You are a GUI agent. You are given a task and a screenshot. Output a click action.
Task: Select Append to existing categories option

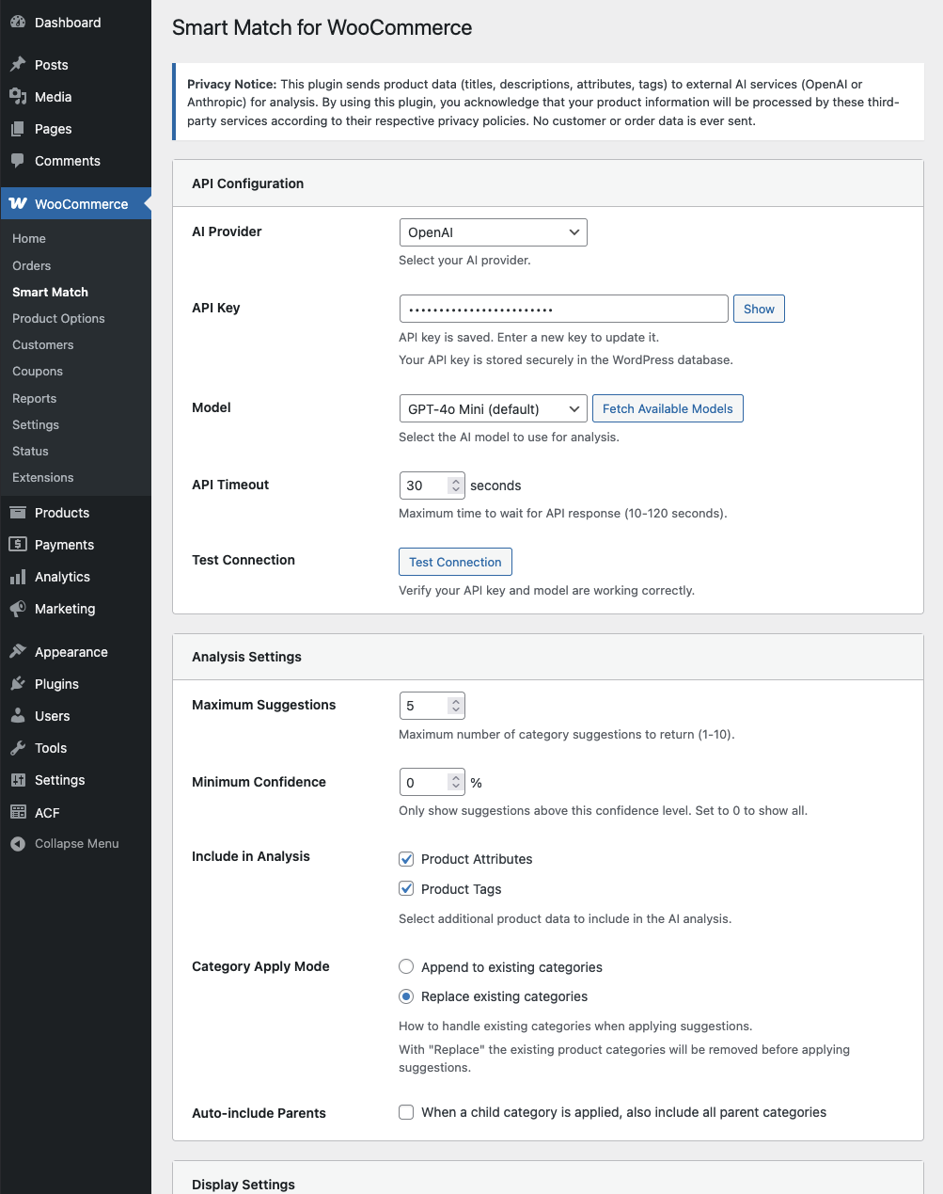(406, 966)
